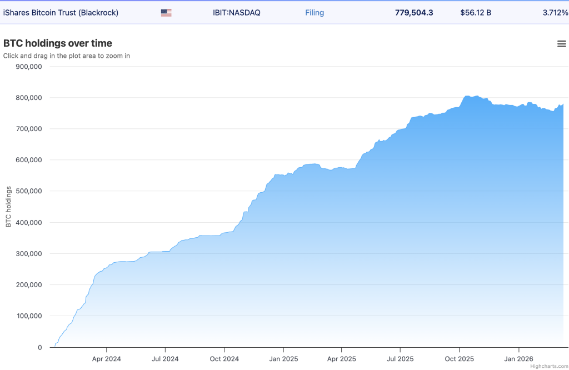
Task: Click the 779,504.3 holdings value
Action: coord(414,12)
